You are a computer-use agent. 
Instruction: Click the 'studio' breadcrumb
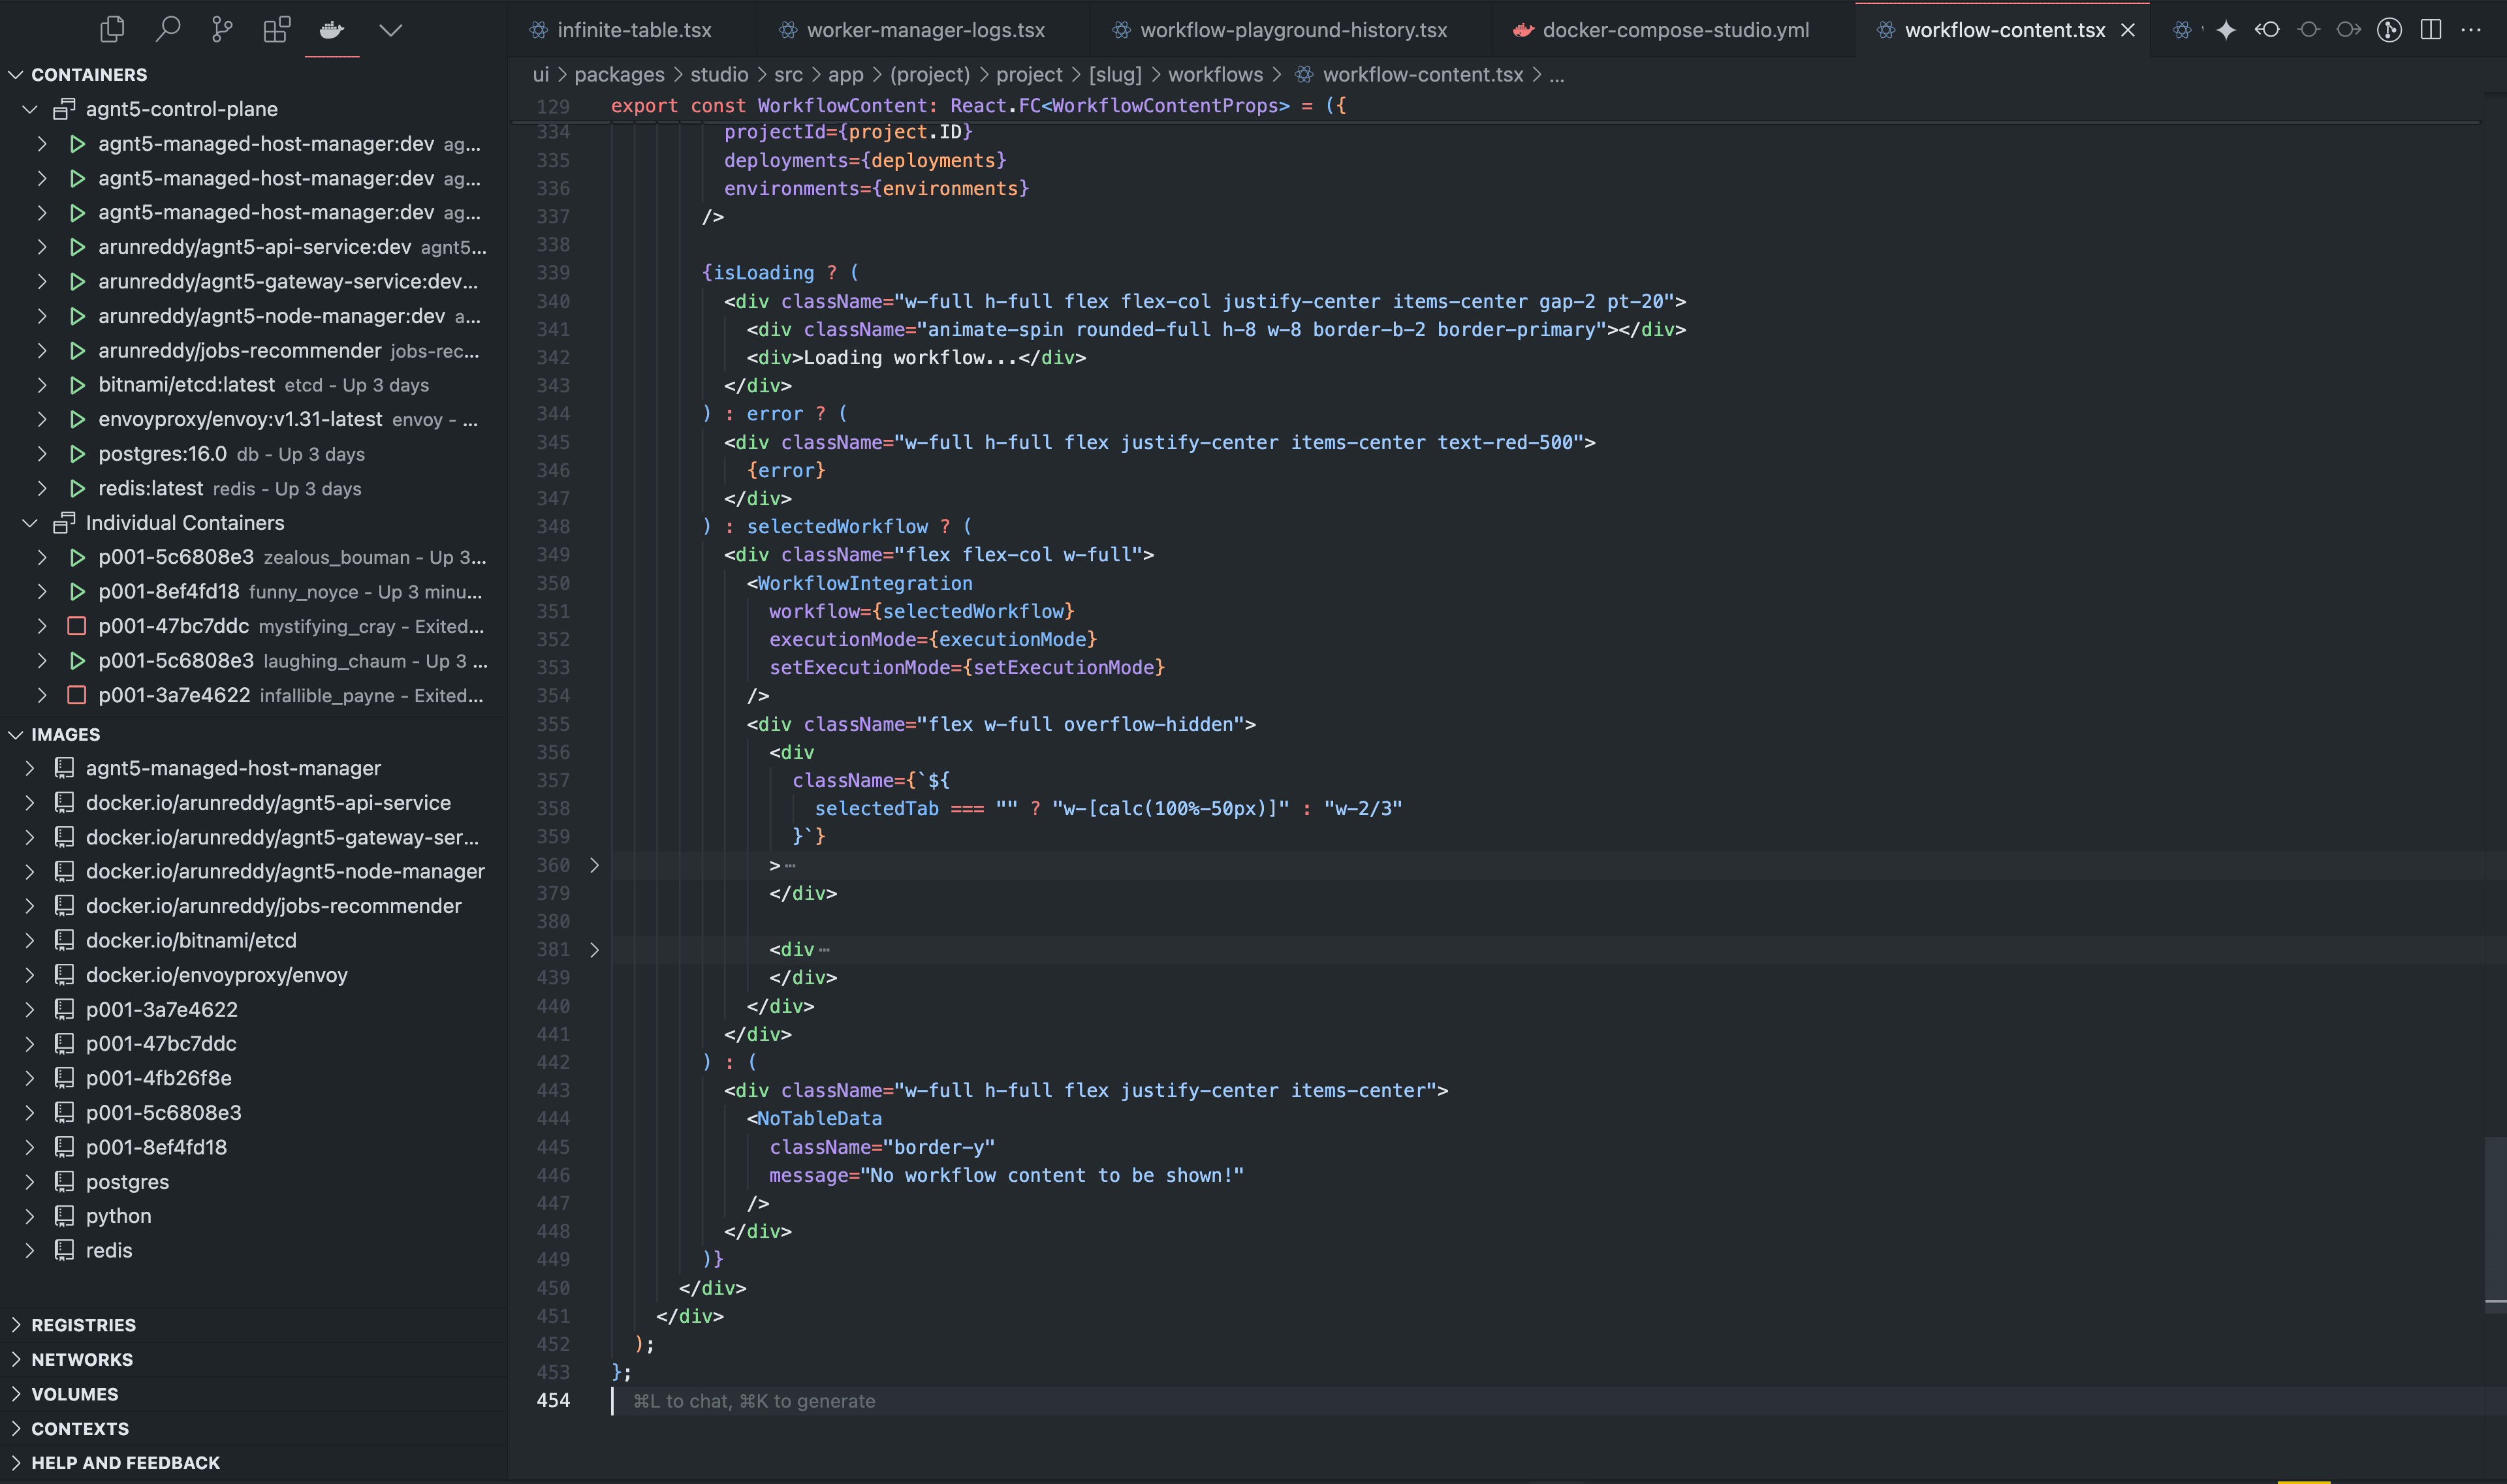[719, 75]
